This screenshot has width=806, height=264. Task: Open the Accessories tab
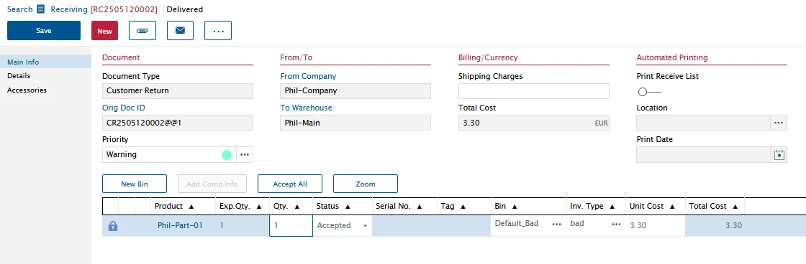[27, 90]
